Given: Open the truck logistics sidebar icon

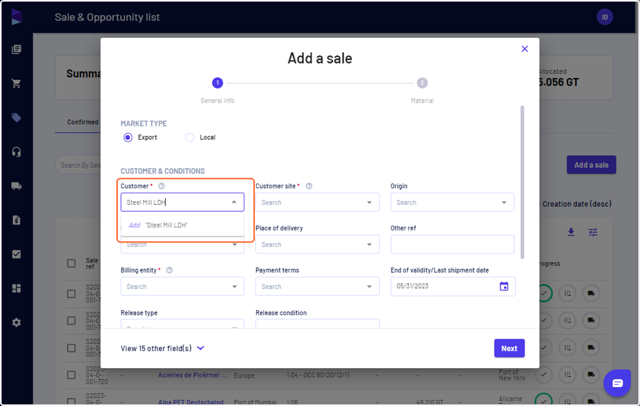Looking at the screenshot, I should point(17,186).
